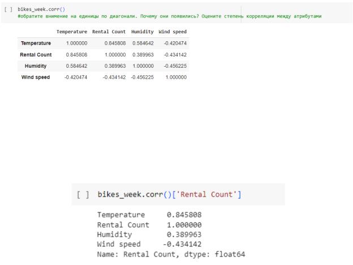Select the Wind speed column header
Screen dimensions: 353x265
click(x=173, y=32)
